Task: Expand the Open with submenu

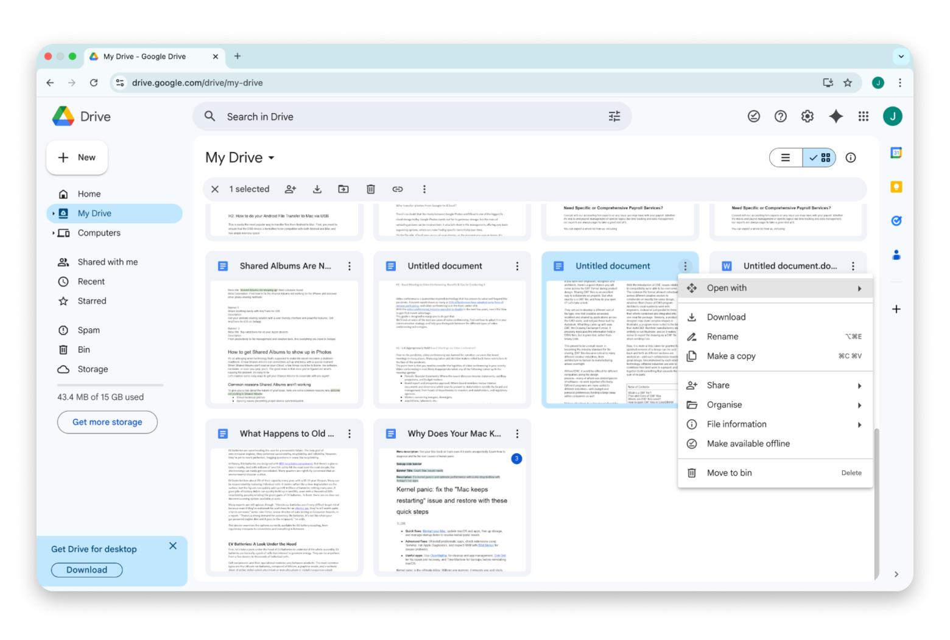Action: 775,288
